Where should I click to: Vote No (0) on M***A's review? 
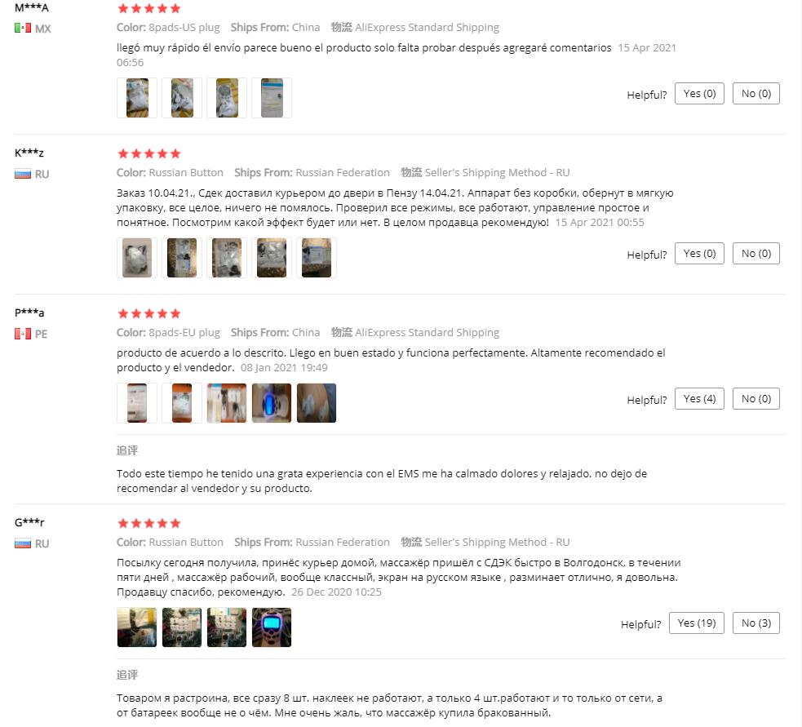click(x=756, y=94)
